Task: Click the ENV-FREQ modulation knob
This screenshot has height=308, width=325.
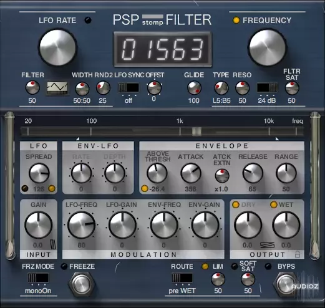Action: [x=164, y=225]
